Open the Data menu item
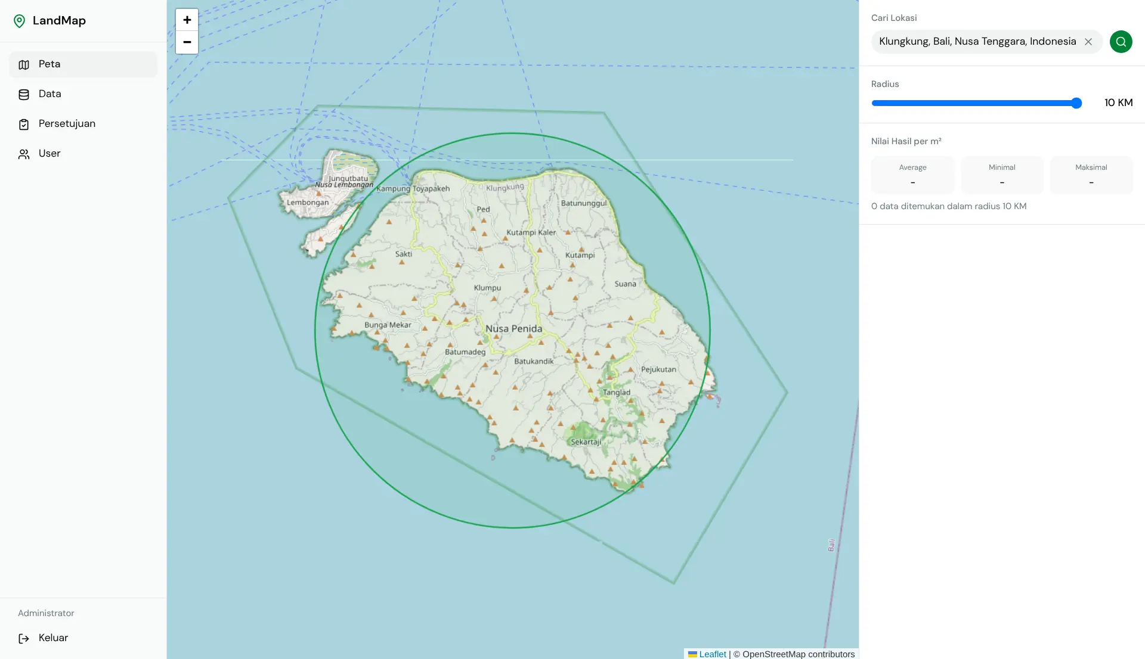 83,94
